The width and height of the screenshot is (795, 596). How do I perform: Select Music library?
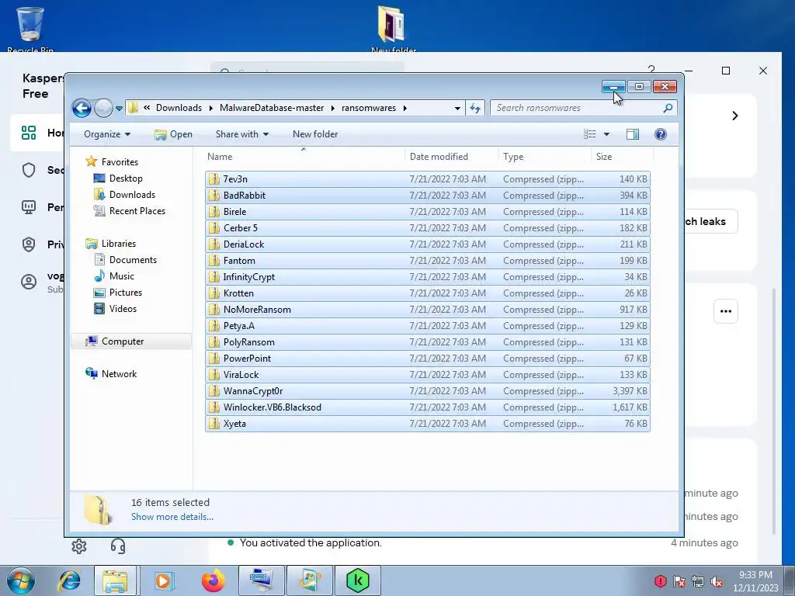click(122, 276)
